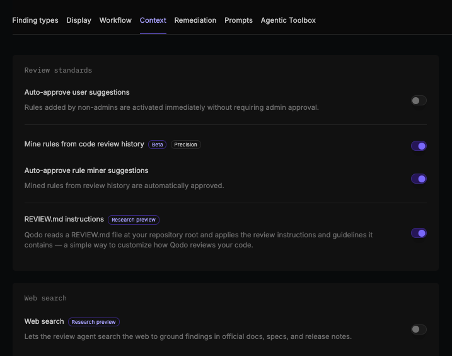Click the Auto-approve user suggestions label
This screenshot has width=452, height=356.
[77, 92]
